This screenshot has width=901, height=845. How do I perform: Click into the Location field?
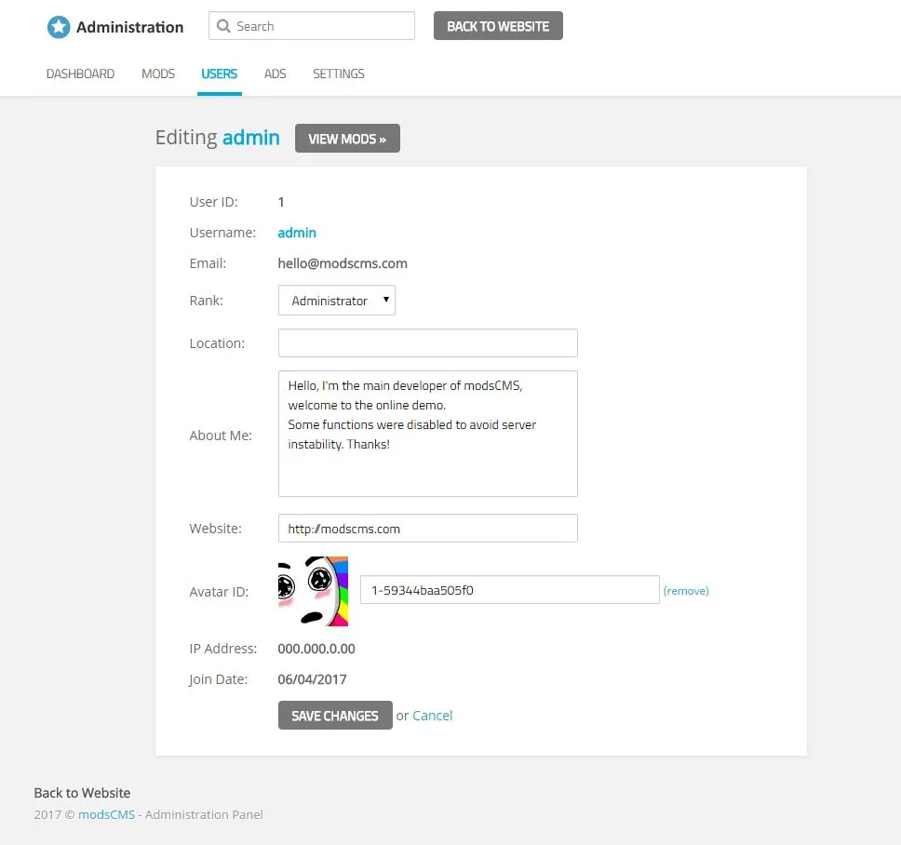point(427,343)
